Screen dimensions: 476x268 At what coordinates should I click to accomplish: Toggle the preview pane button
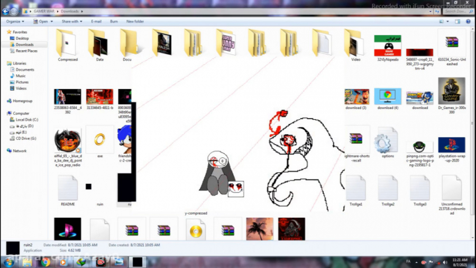click(457, 22)
